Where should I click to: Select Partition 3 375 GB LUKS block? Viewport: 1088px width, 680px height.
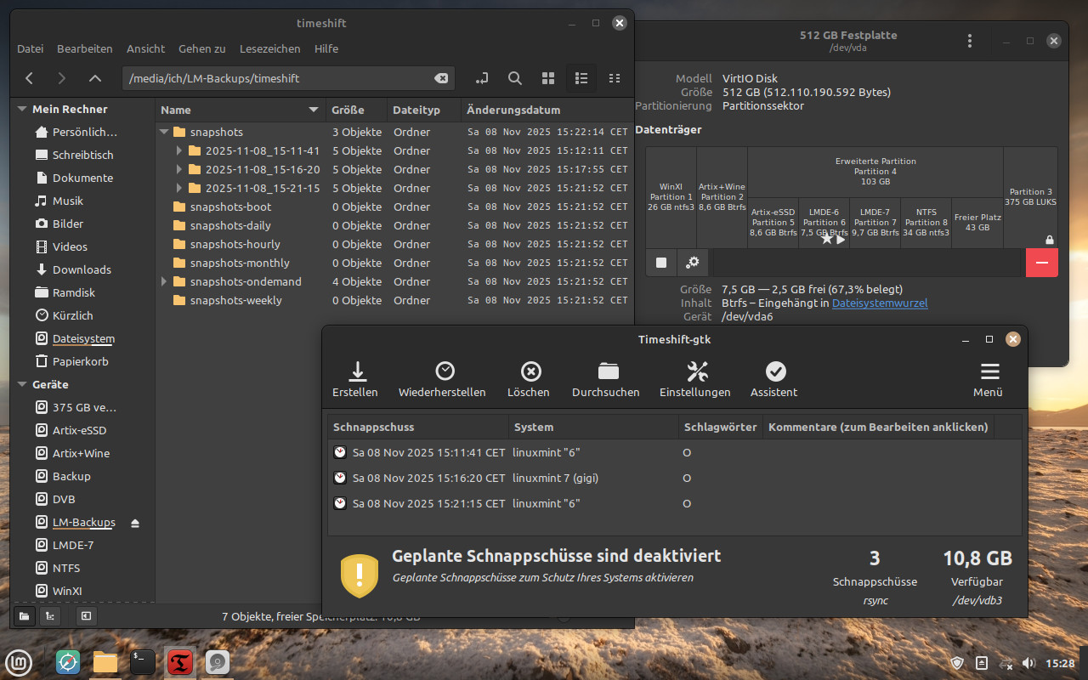(x=1030, y=197)
